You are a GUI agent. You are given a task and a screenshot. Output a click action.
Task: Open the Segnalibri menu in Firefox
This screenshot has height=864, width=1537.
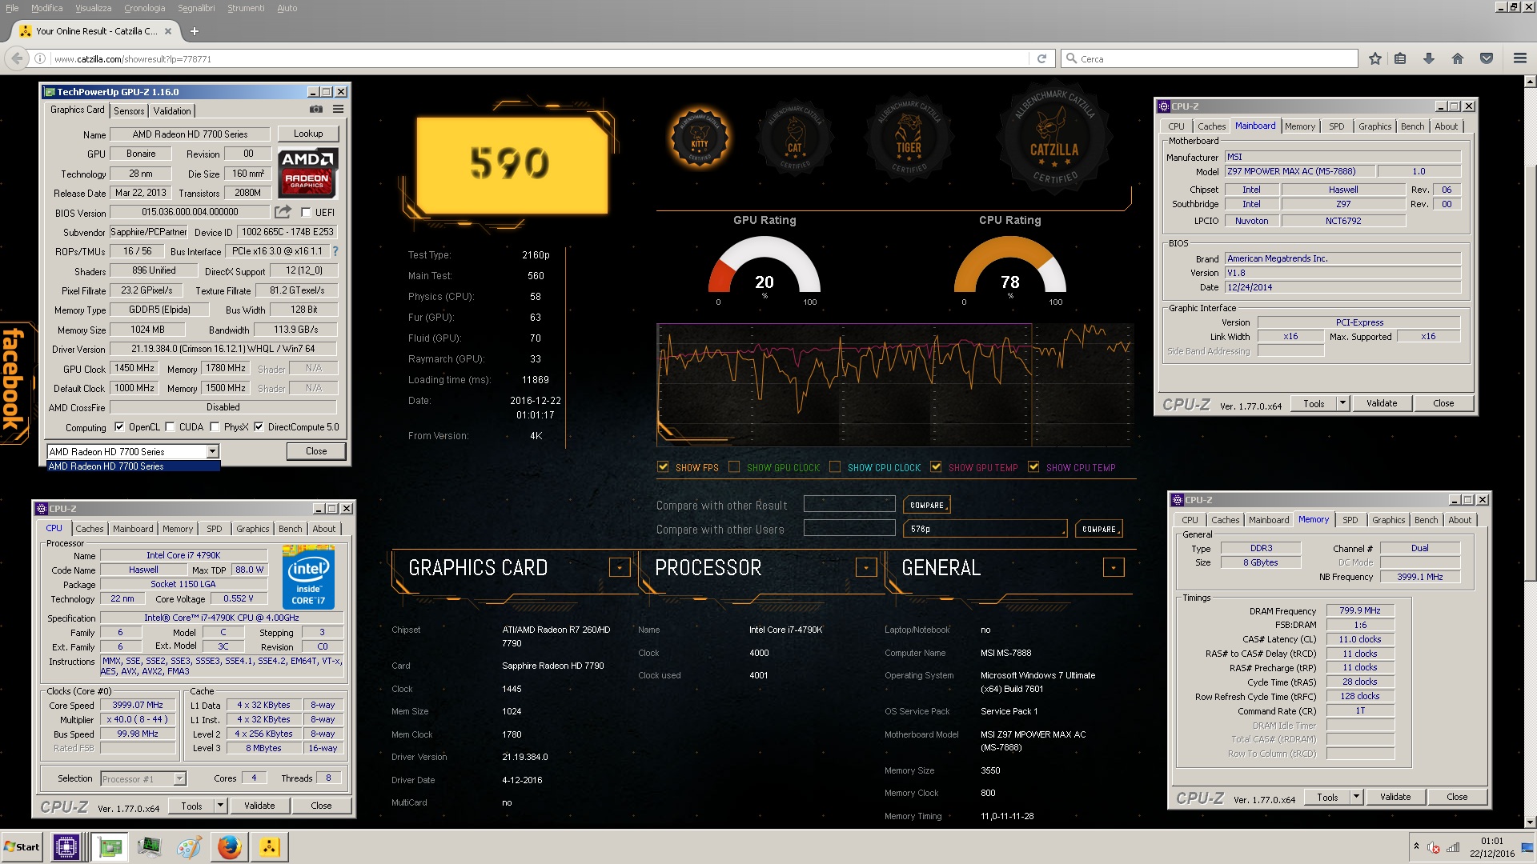point(196,8)
